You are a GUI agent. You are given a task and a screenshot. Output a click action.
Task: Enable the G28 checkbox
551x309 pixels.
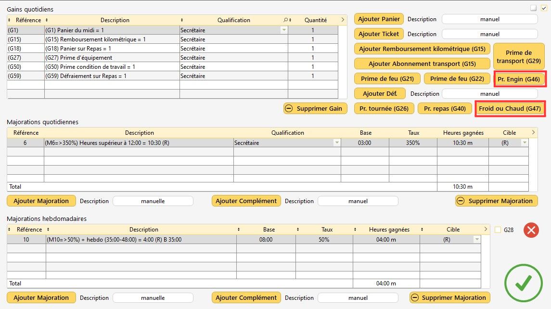(498, 230)
